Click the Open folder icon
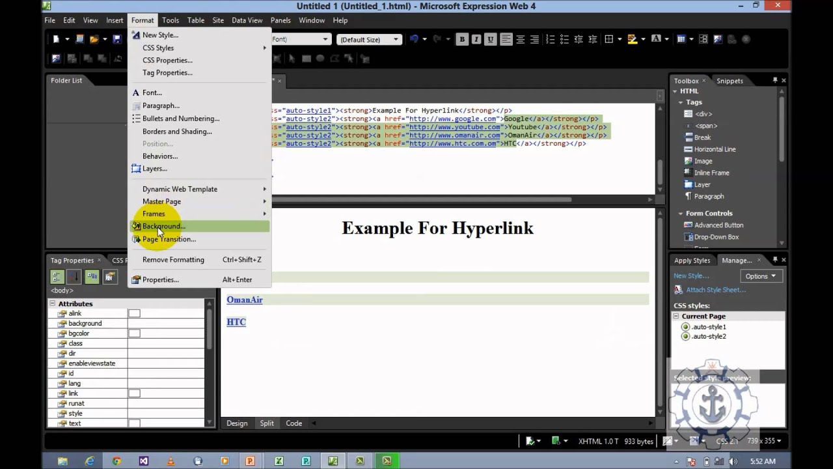The image size is (833, 469). 94,39
